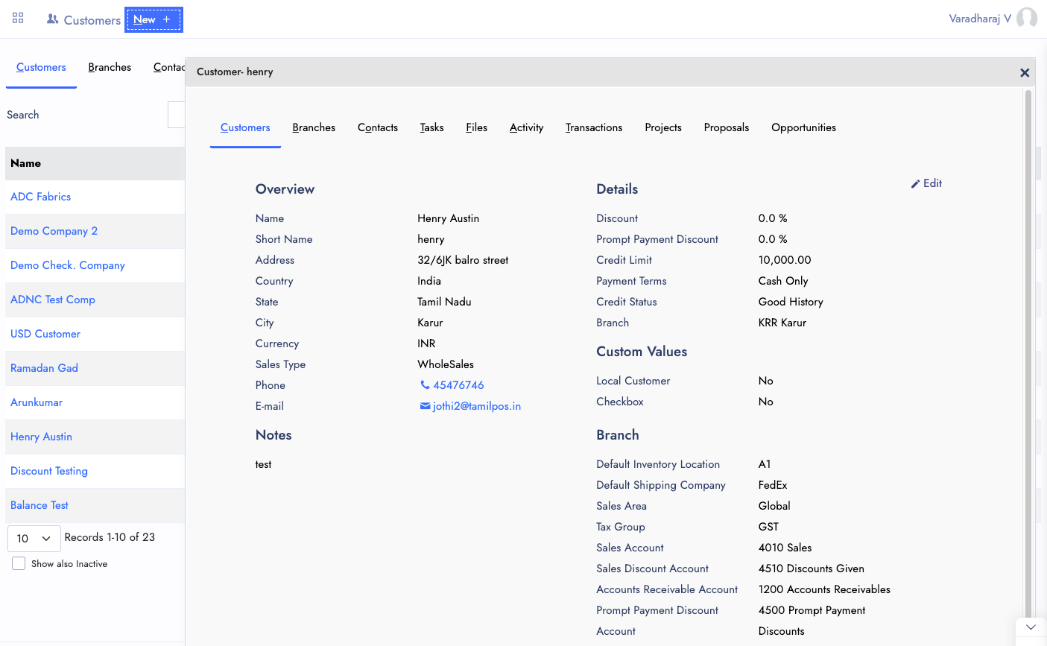Click the user avatar icon
The height and width of the screenshot is (646, 1047).
point(1027,18)
